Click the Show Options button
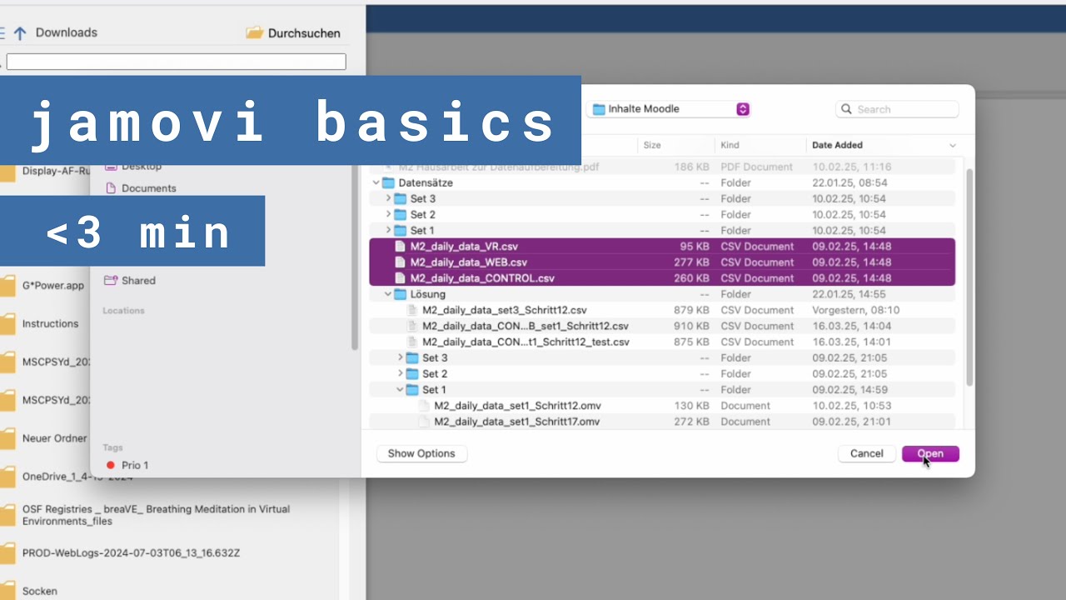The height and width of the screenshot is (600, 1066). 421,453
